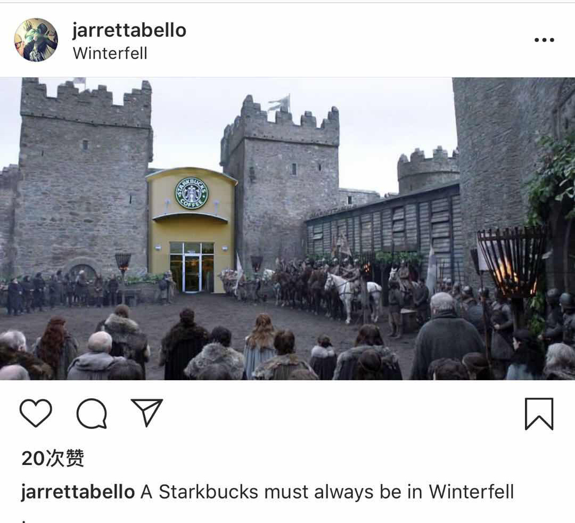The height and width of the screenshot is (523, 575).
Task: Open the Winterfell location tag
Action: (110, 53)
